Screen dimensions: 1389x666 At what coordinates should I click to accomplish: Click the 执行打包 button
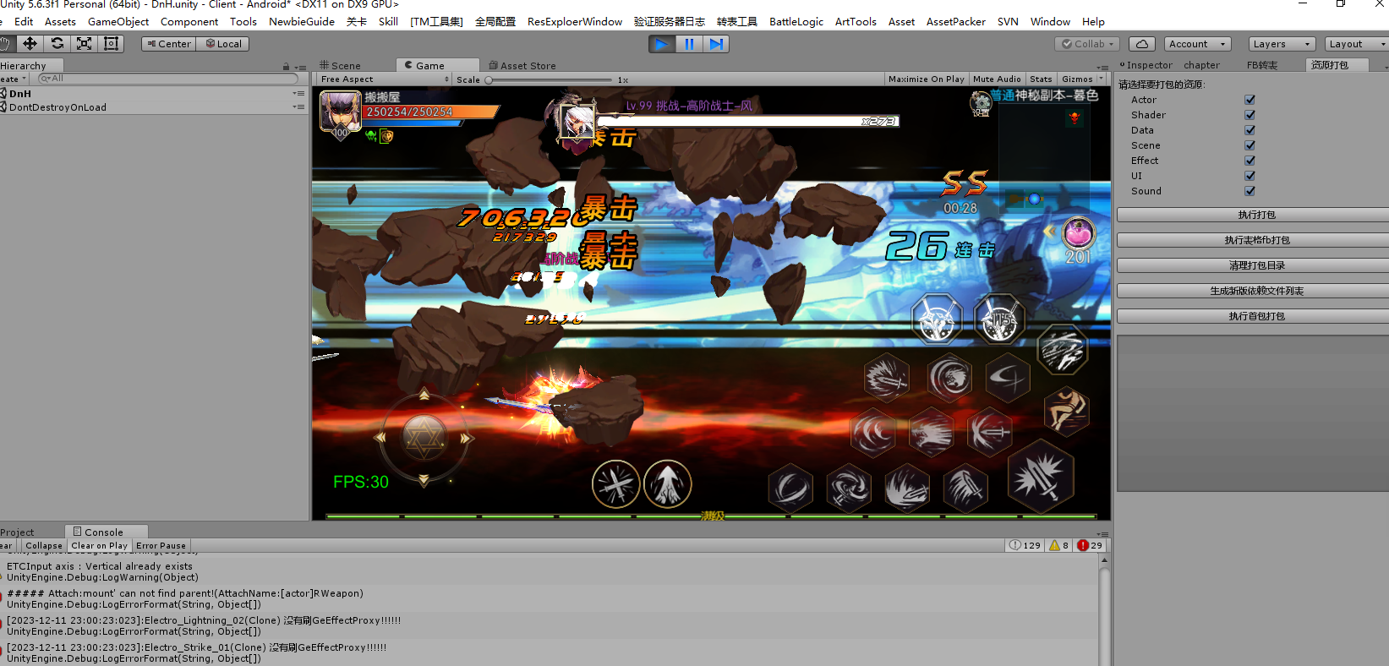coord(1256,215)
